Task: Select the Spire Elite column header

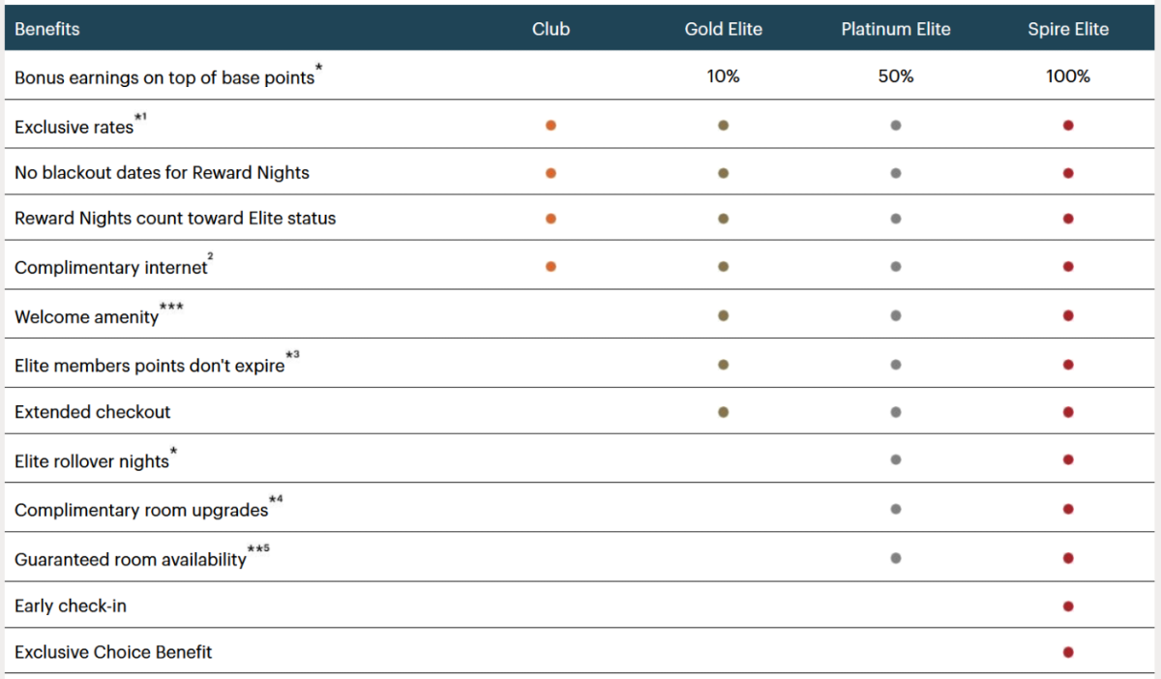Action: coord(1068,29)
